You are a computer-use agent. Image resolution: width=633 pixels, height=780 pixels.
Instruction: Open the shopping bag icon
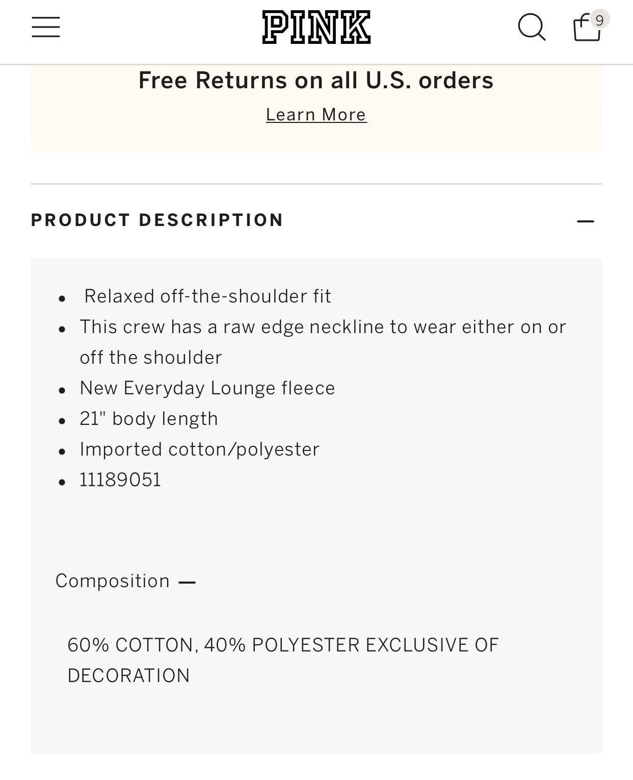click(x=587, y=27)
